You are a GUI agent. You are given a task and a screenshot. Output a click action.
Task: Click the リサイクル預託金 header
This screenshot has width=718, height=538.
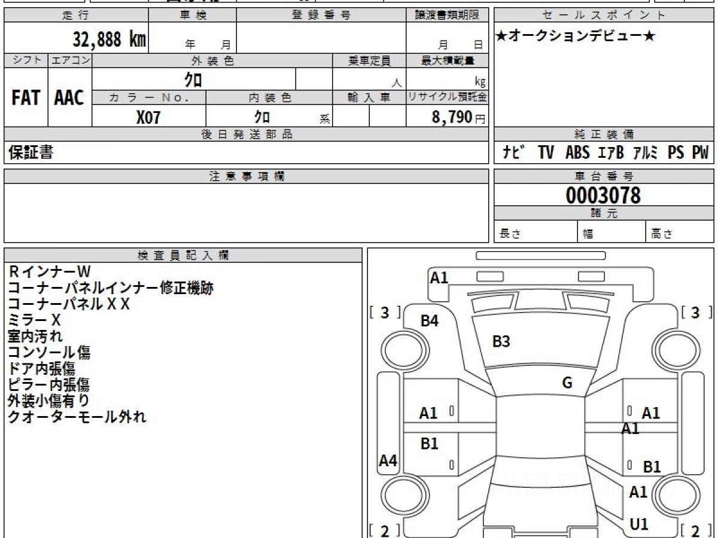click(447, 97)
